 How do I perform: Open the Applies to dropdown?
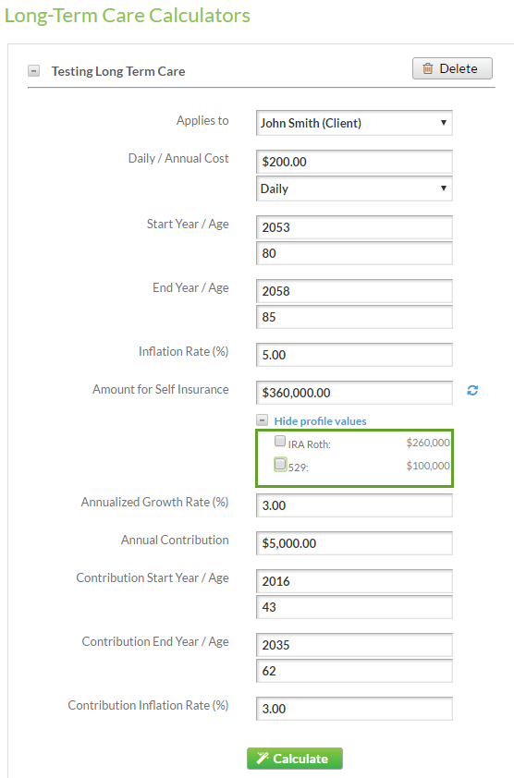(354, 123)
